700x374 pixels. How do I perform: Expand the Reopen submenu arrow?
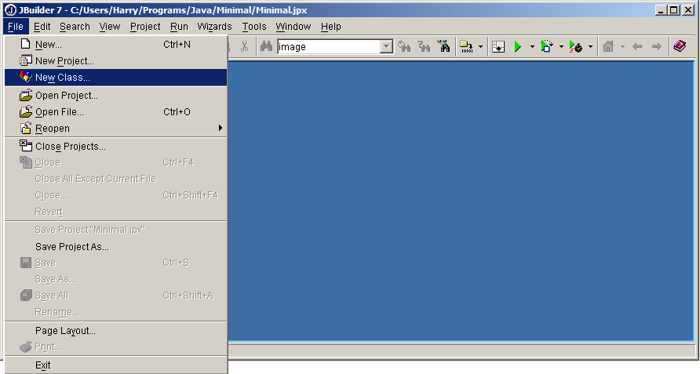coord(220,128)
